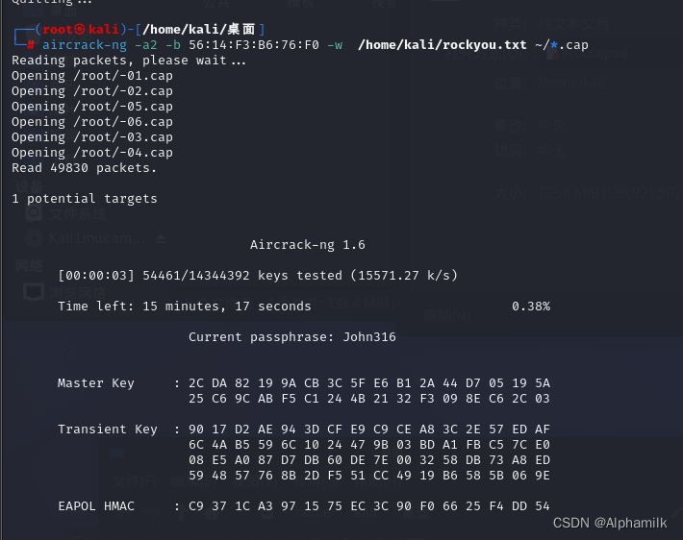This screenshot has height=540, width=683.
Task: Click the EAPOL HMAC label
Action: pos(96,506)
